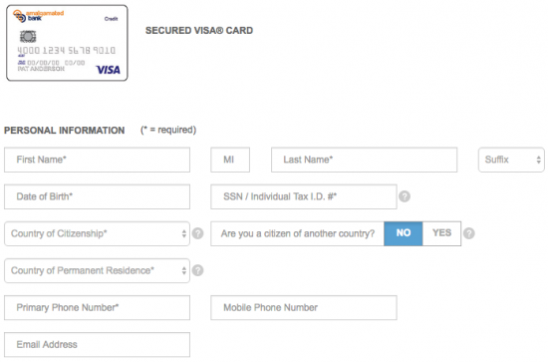Click the Email Address input field

(98, 344)
